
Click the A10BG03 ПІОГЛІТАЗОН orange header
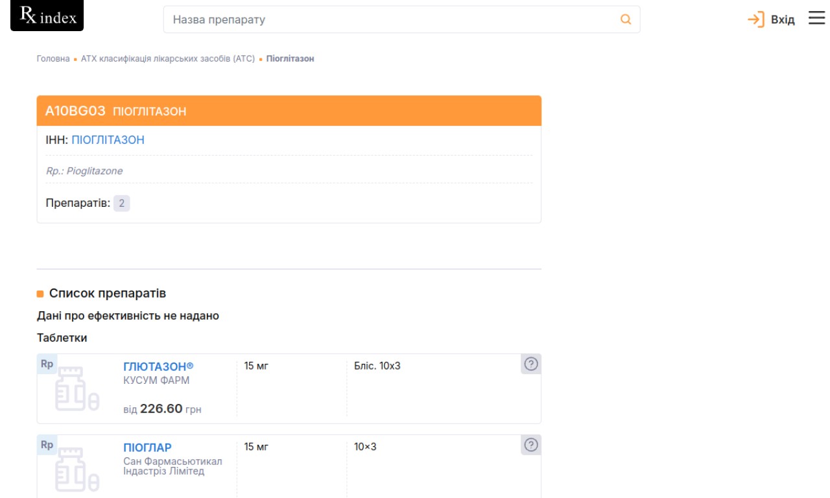[x=289, y=111]
